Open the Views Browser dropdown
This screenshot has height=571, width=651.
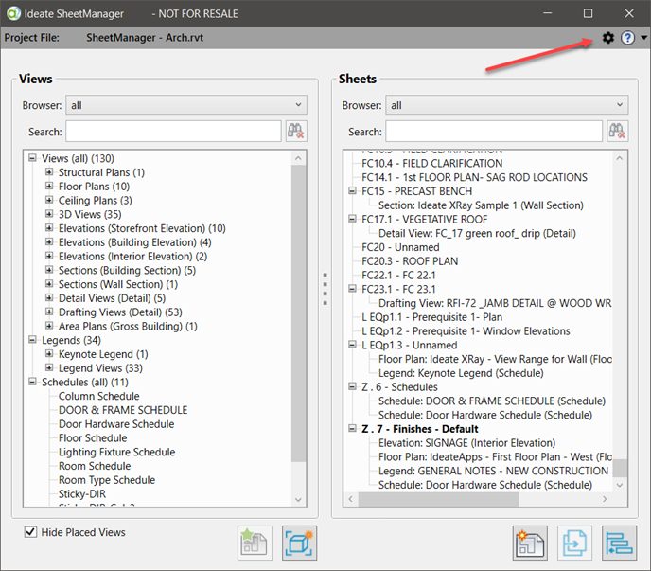click(185, 105)
